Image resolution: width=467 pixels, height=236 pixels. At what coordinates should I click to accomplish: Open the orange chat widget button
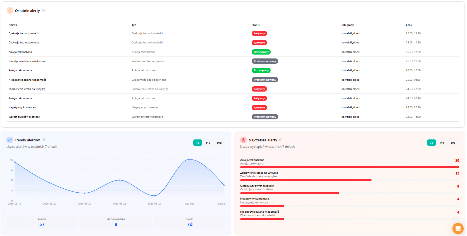(458, 228)
